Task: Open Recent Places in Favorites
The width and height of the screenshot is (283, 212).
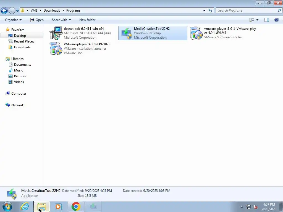Action: (x=24, y=41)
